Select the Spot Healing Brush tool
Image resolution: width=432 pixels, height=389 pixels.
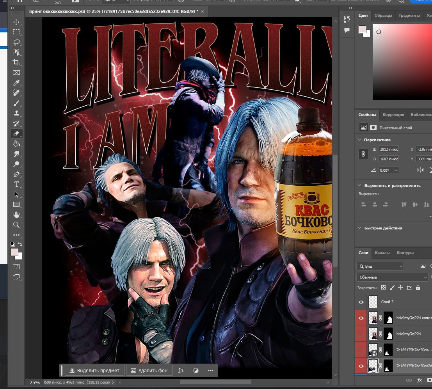(16, 93)
